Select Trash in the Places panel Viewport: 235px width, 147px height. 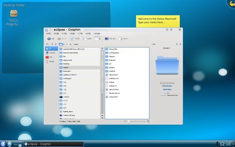click(51, 62)
